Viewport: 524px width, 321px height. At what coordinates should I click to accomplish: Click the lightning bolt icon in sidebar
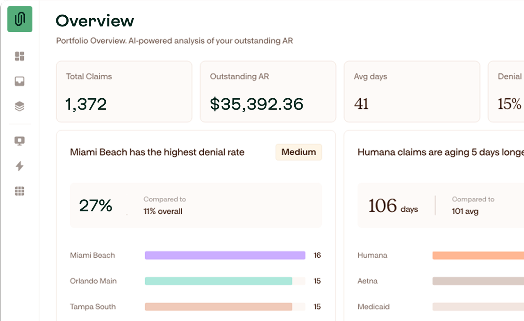pyautogui.click(x=20, y=166)
